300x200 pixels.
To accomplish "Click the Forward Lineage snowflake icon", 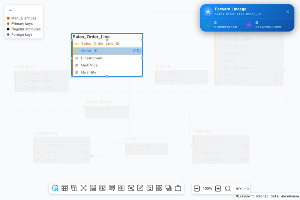I will click(x=208, y=12).
